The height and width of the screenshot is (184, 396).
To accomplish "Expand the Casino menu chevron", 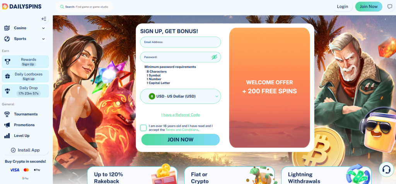I will pos(43,28).
